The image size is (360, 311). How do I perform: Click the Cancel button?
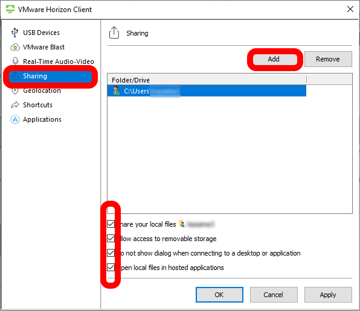coord(274,295)
